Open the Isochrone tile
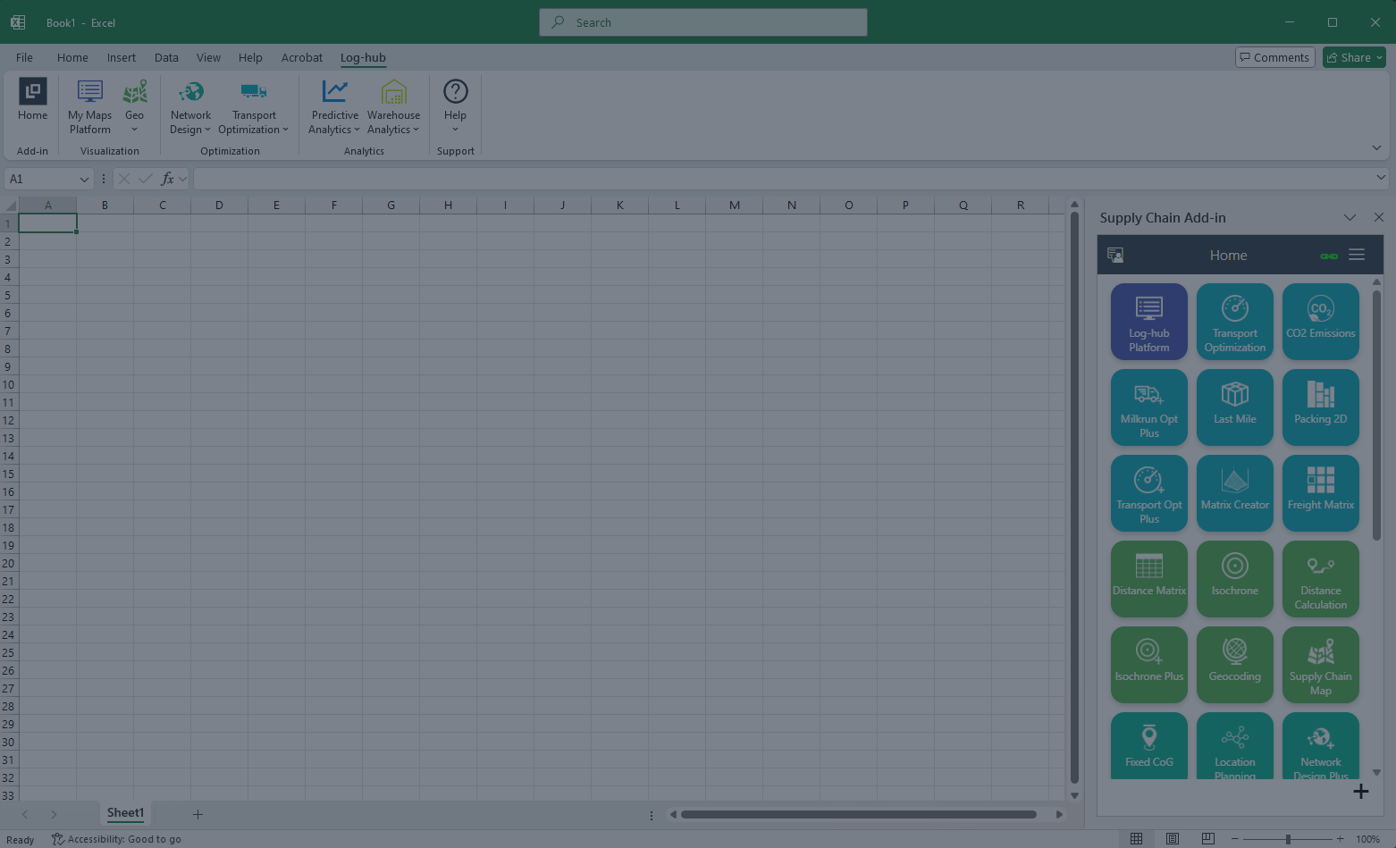Viewport: 1396px width, 848px height. [1235, 579]
